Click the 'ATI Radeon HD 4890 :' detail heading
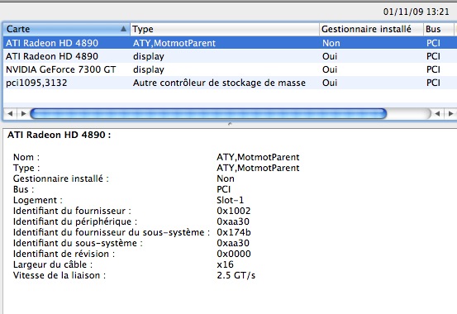Screen dimensions: 457x314 point(60,135)
